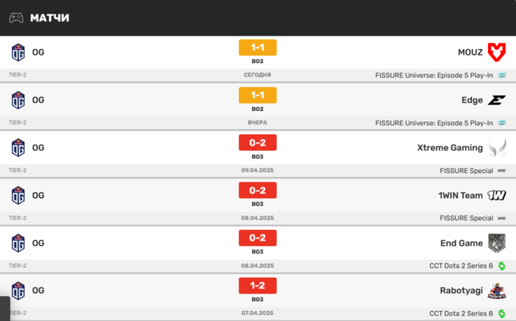This screenshot has height=321, width=516.
Task: Open the 1-1 score for OG vs MOUZ
Action: click(257, 48)
